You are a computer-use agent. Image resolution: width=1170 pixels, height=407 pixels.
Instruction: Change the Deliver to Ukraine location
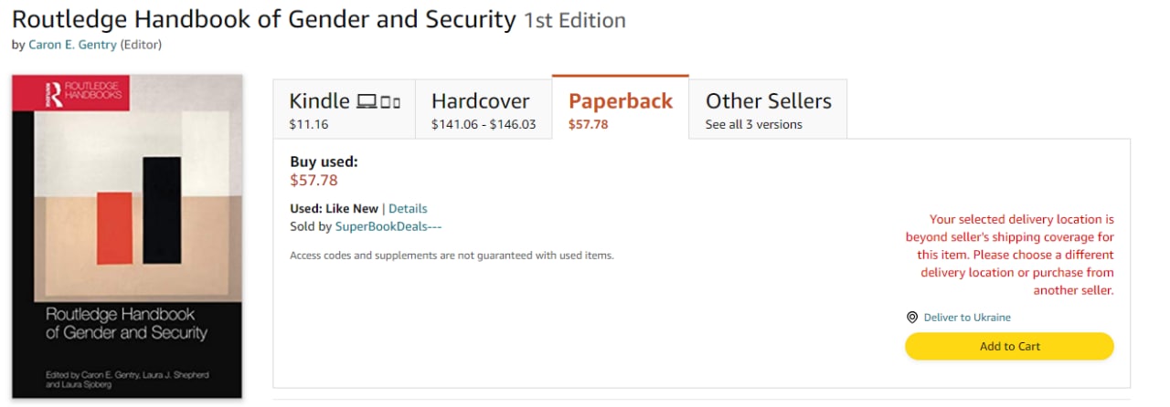point(967,318)
